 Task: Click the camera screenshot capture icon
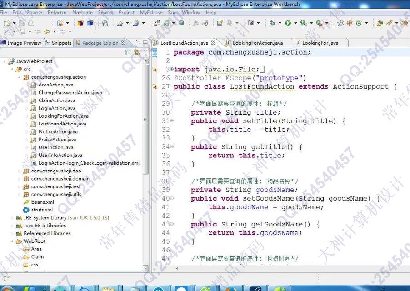pos(251,23)
